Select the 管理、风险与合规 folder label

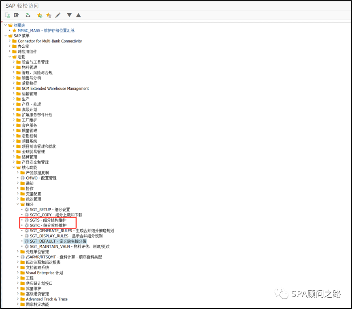coord(37,73)
